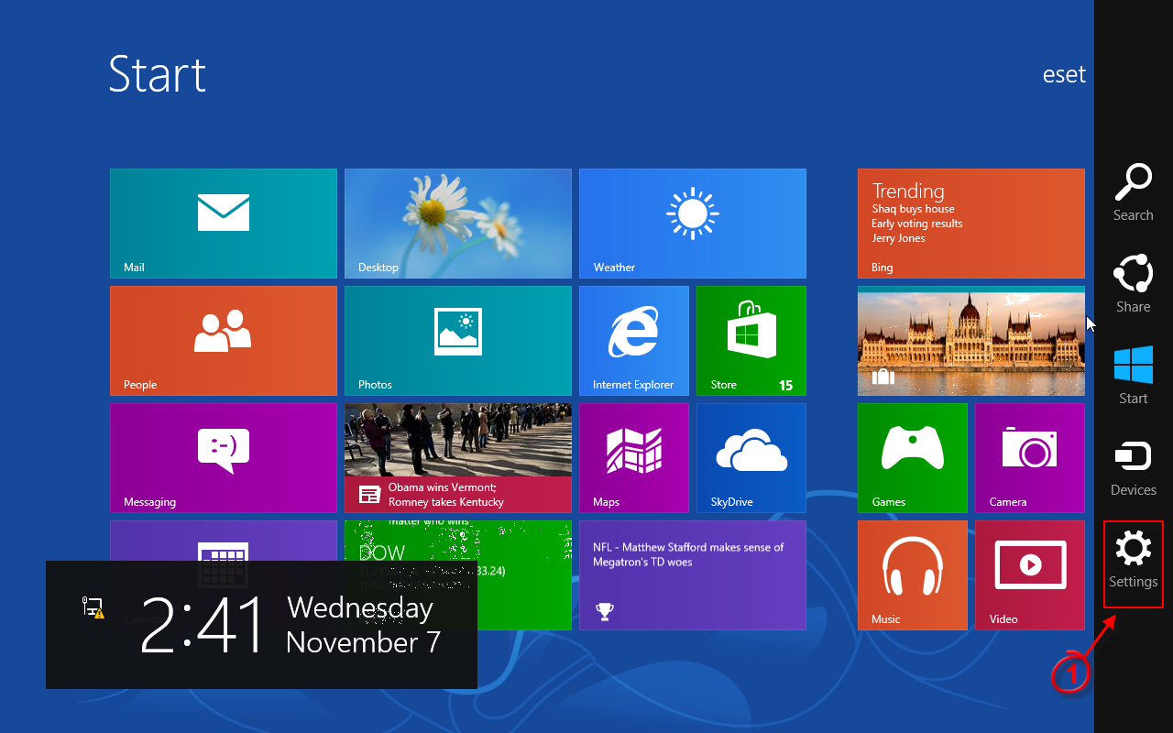Launch the Games tile
The image size is (1173, 733).
913,458
